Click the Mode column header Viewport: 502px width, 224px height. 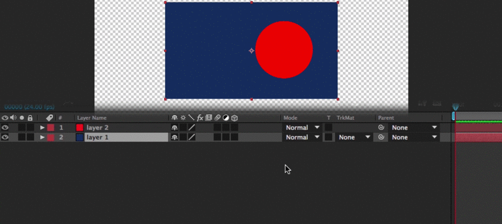pos(290,118)
